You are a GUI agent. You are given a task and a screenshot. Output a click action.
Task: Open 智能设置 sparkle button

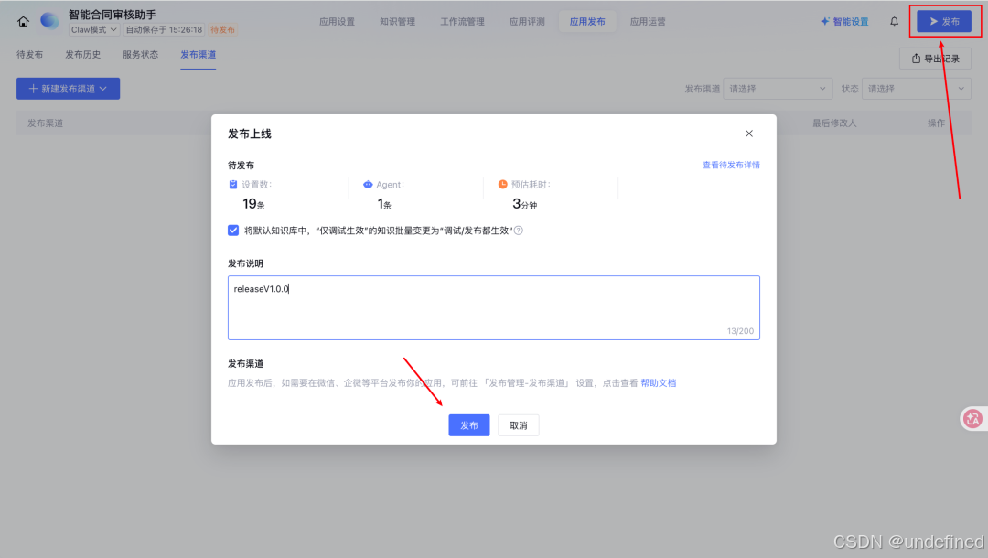pos(844,21)
